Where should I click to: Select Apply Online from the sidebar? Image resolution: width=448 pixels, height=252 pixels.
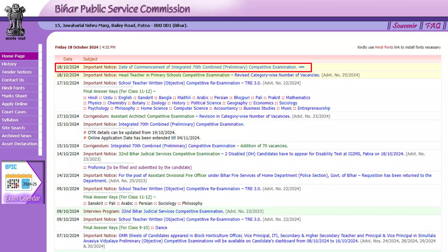coord(15,104)
